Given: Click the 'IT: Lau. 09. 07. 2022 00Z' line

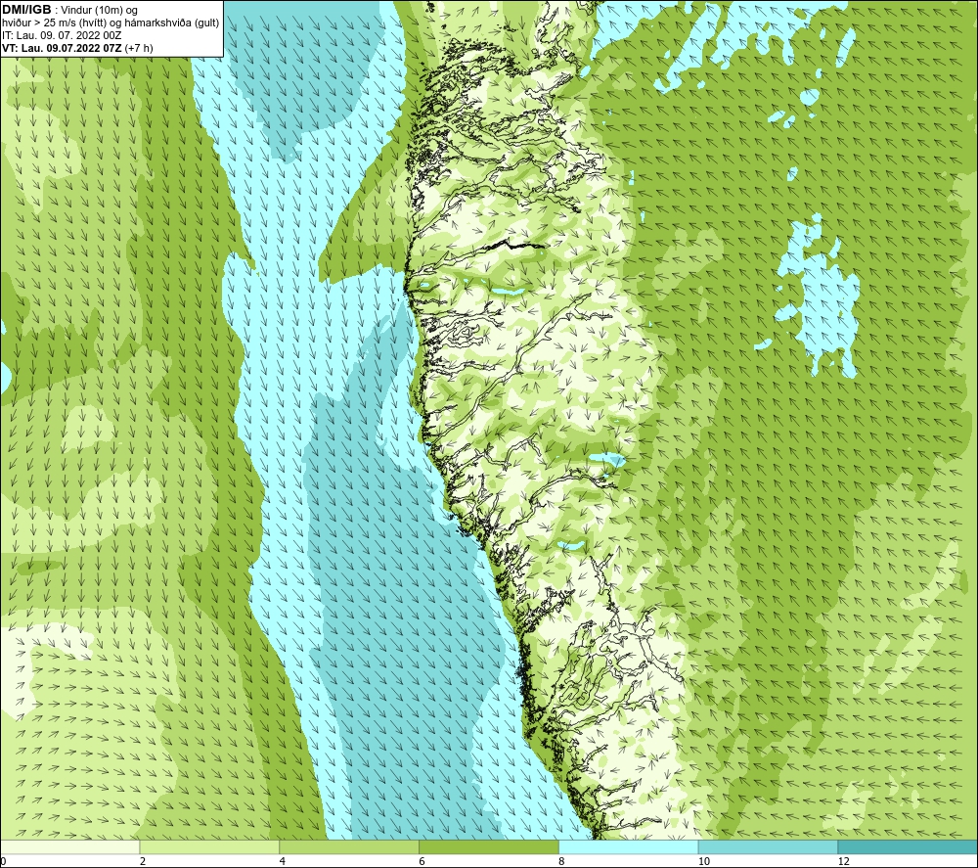Looking at the screenshot, I should [x=62, y=35].
